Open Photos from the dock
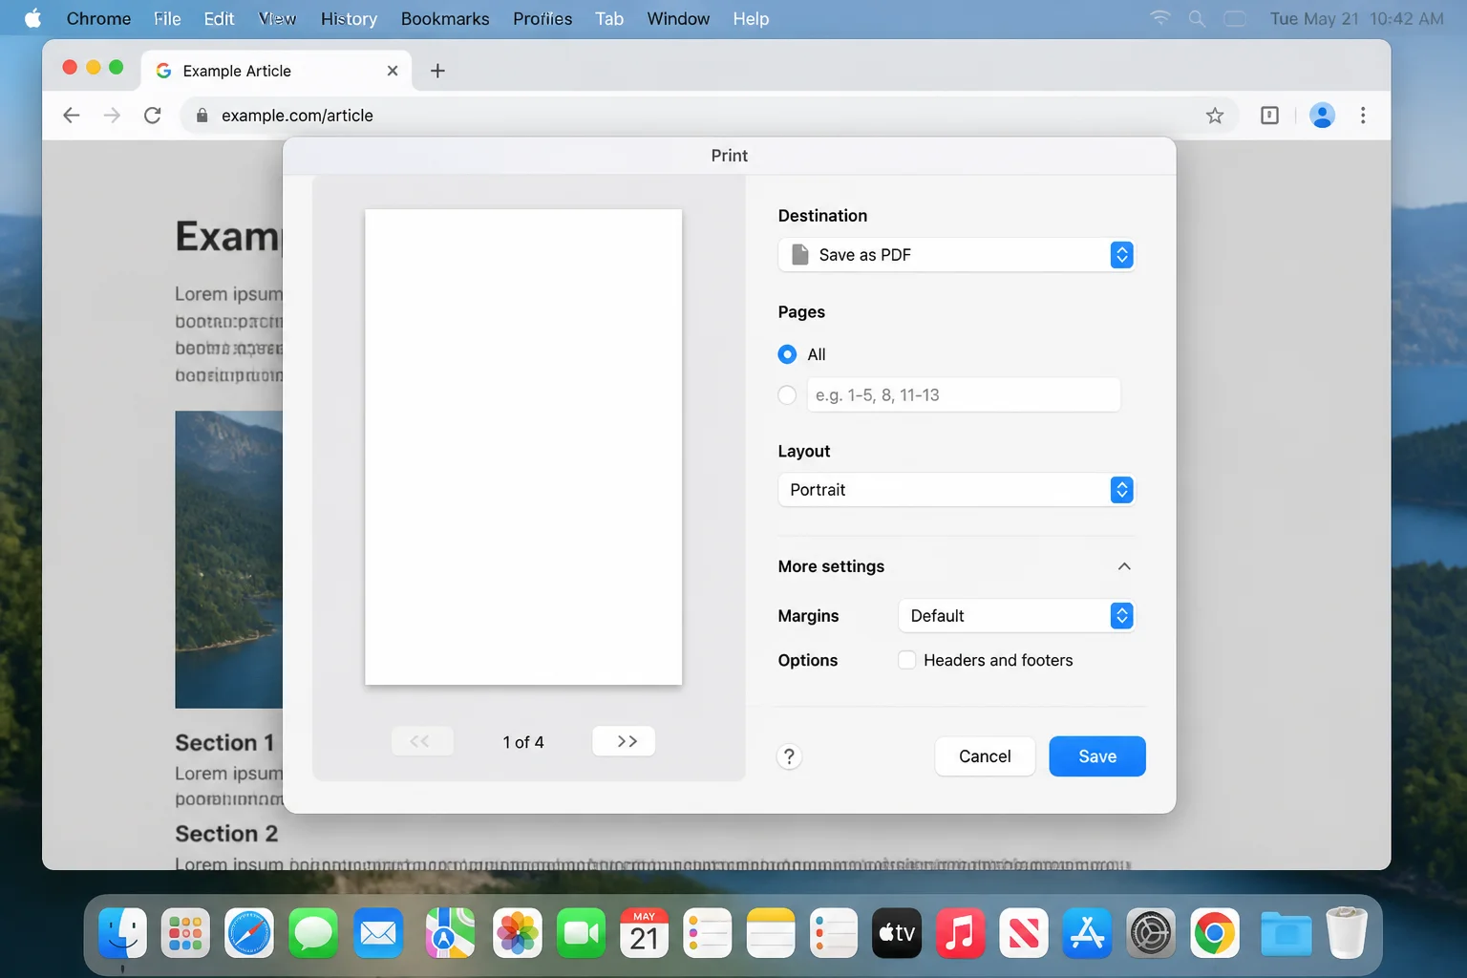The image size is (1467, 978). [518, 933]
